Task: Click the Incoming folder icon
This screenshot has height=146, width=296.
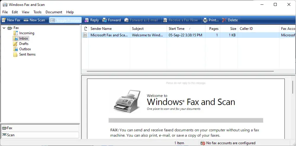Action: (x=15, y=33)
